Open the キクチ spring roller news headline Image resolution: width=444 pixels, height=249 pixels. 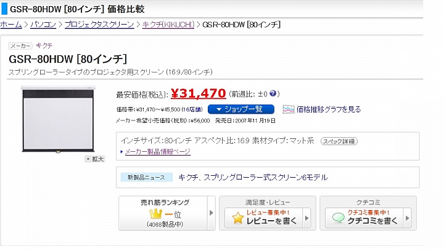253,178
